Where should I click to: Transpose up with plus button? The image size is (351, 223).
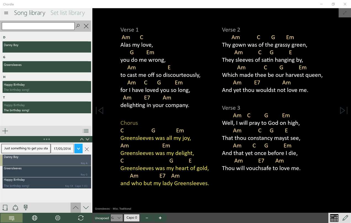(x=160, y=218)
